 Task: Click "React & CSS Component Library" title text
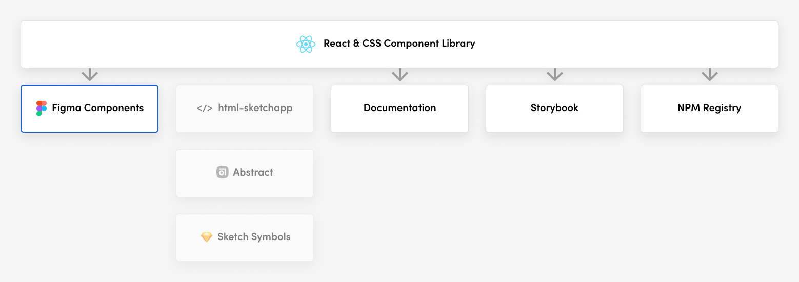[x=399, y=44]
